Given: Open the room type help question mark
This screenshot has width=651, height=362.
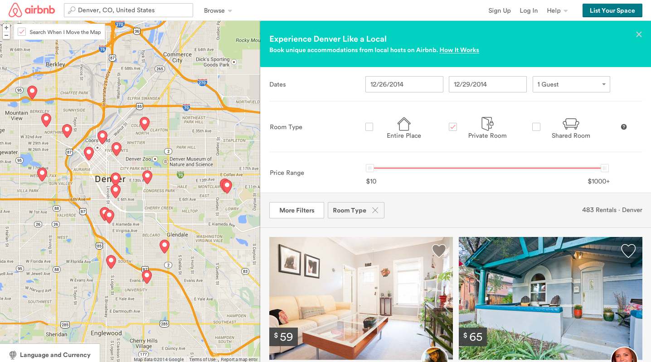Looking at the screenshot, I should click(x=624, y=127).
